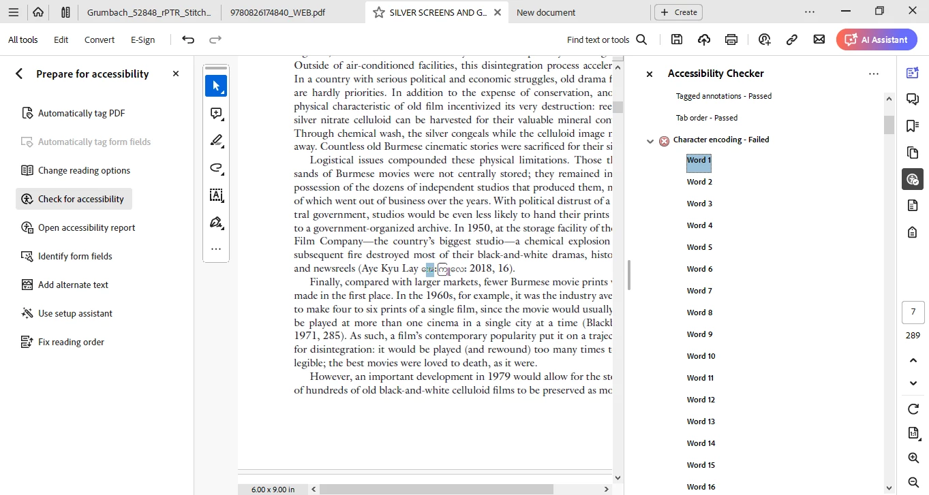Viewport: 929px width, 495px height.
Task: Open the All tools menu
Action: [23, 39]
